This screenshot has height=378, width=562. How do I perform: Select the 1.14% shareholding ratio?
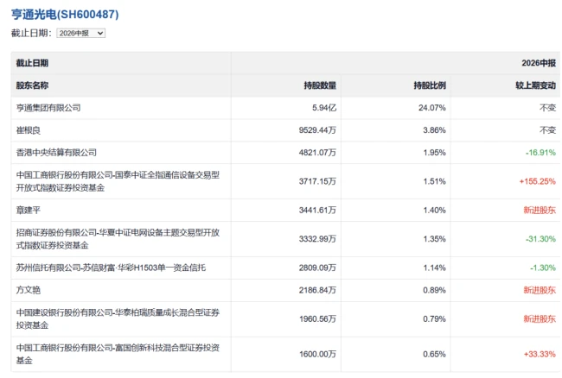pos(434,268)
